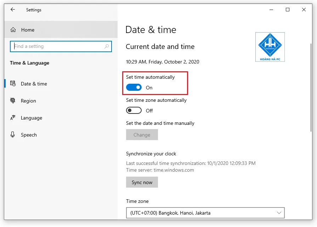
Task: Click the Region globe icon
Action: pyautogui.click(x=13, y=101)
